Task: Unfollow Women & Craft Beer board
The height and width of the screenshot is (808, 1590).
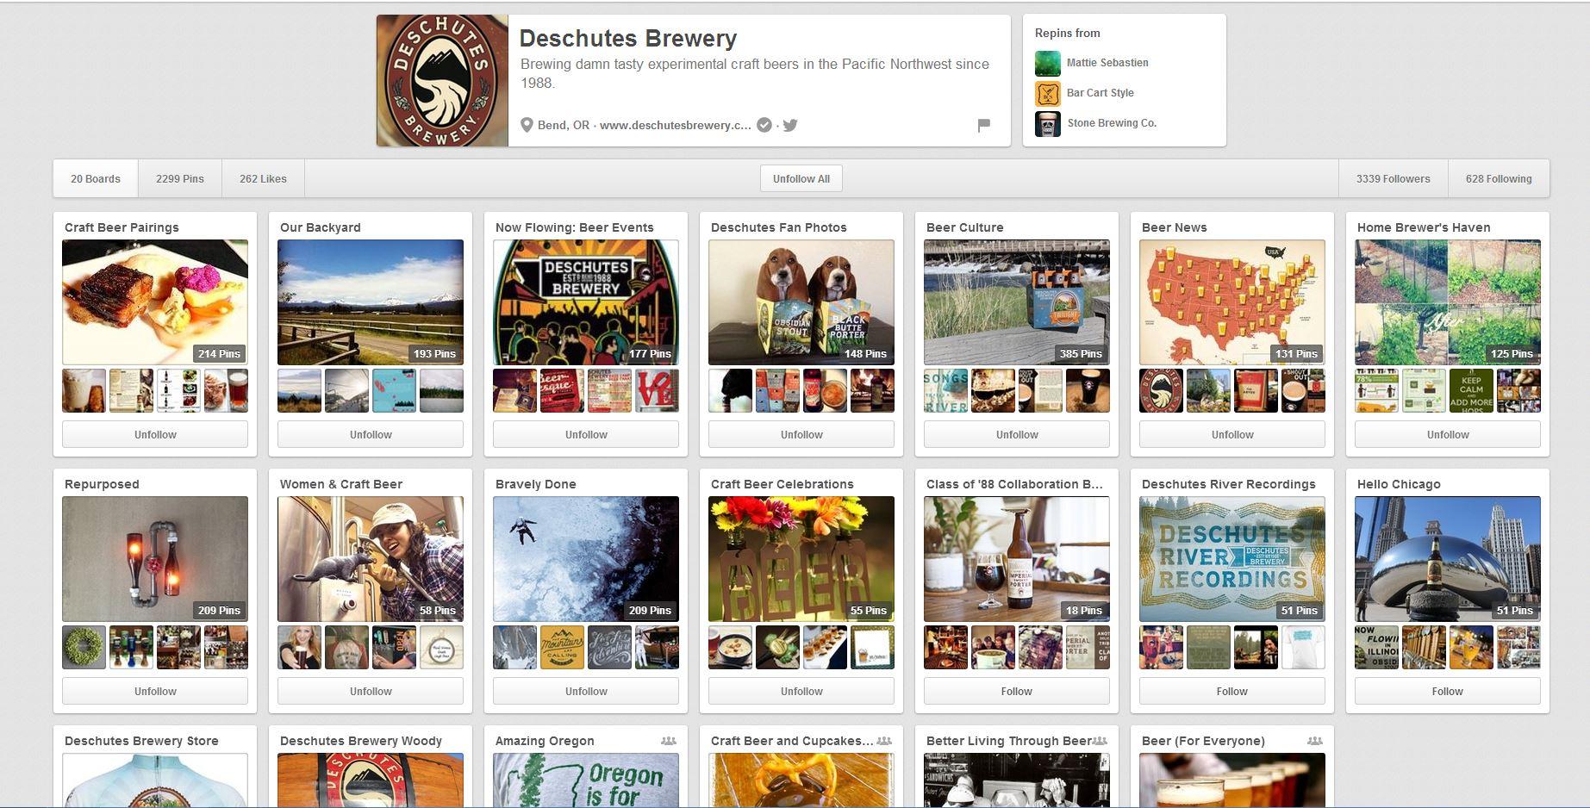Action: (x=371, y=692)
